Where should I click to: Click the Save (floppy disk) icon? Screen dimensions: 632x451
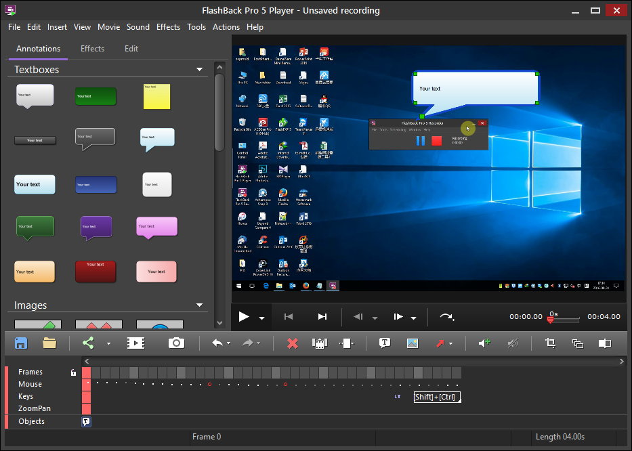click(21, 343)
